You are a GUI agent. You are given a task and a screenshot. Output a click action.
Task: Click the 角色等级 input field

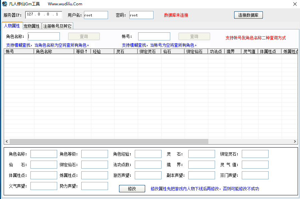[x=95, y=154]
